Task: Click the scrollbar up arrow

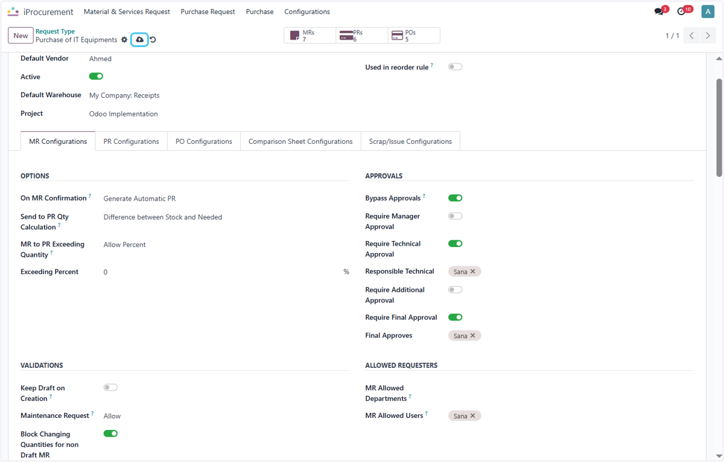Action: coord(719,59)
